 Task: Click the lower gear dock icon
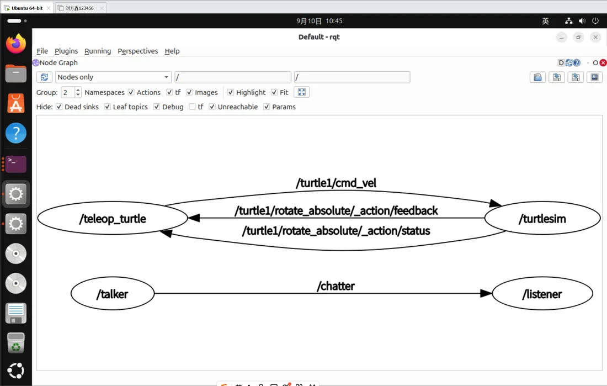(16, 224)
